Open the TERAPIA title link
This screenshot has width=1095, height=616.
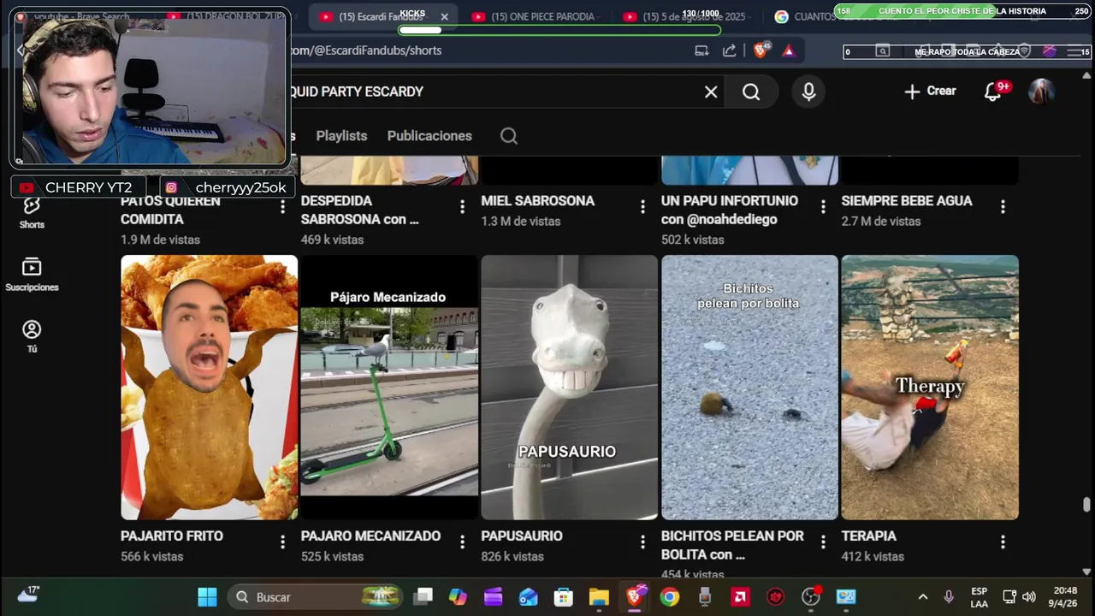868,536
